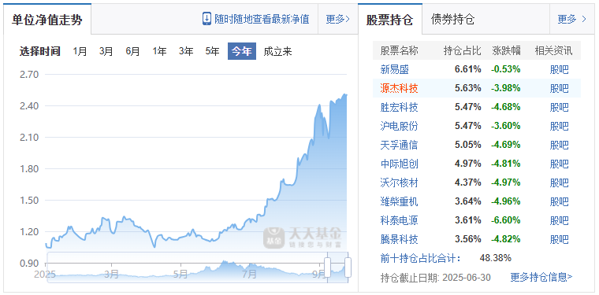Open 股吧 for 潍柴重机

pos(560,201)
